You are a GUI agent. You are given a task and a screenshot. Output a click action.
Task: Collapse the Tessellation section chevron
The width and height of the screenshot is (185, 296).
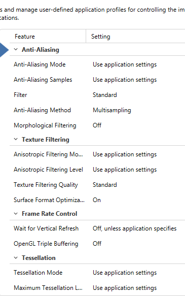pos(16,258)
